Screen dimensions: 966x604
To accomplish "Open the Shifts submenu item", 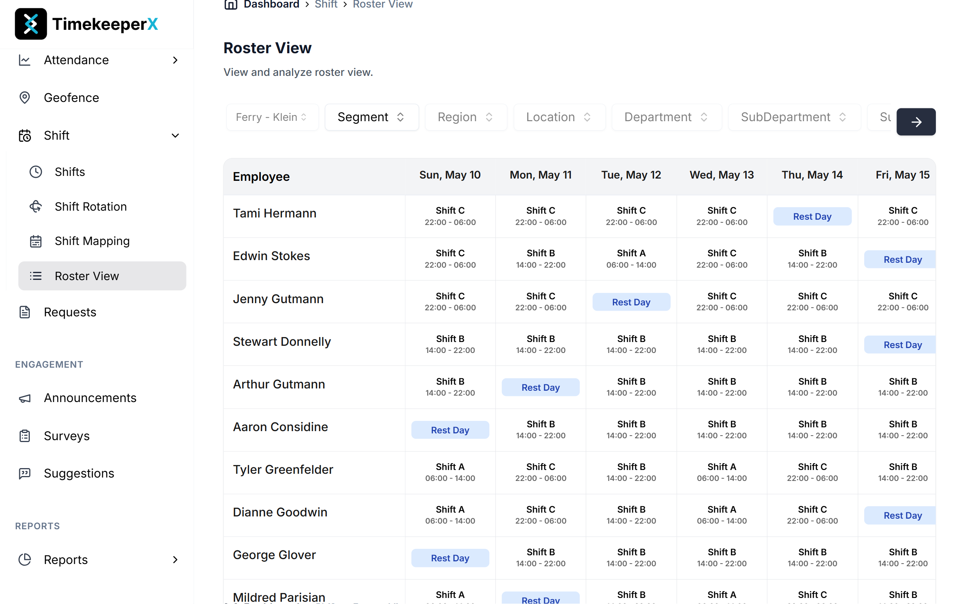I will click(x=102, y=172).
